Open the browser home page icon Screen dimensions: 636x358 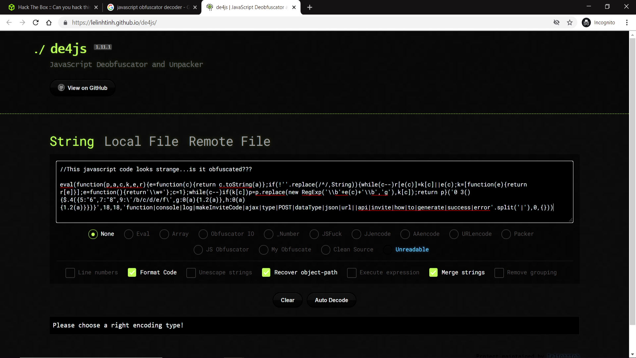point(49,23)
